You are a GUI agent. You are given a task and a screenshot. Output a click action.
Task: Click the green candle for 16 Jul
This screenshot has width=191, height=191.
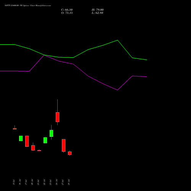21,138
